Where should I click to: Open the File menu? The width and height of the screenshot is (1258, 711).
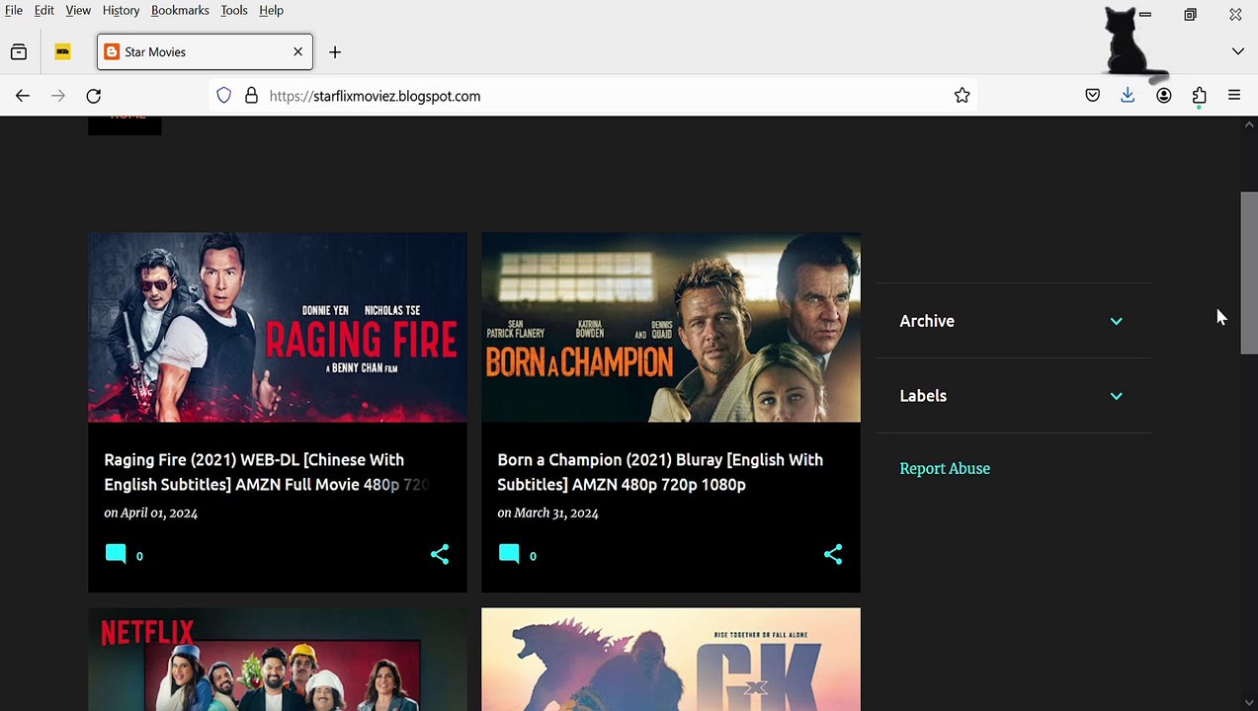14,10
